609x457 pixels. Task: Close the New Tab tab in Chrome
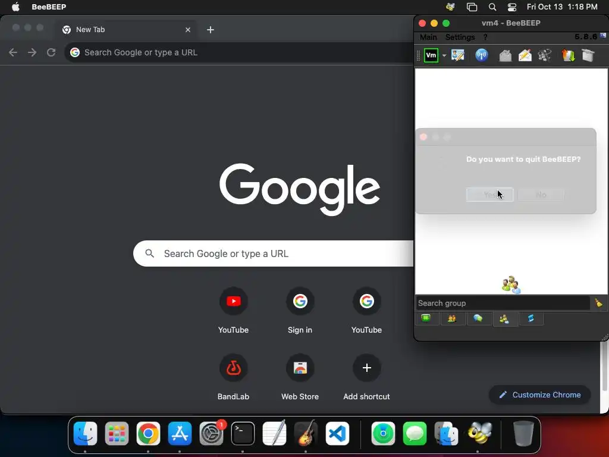(x=188, y=30)
